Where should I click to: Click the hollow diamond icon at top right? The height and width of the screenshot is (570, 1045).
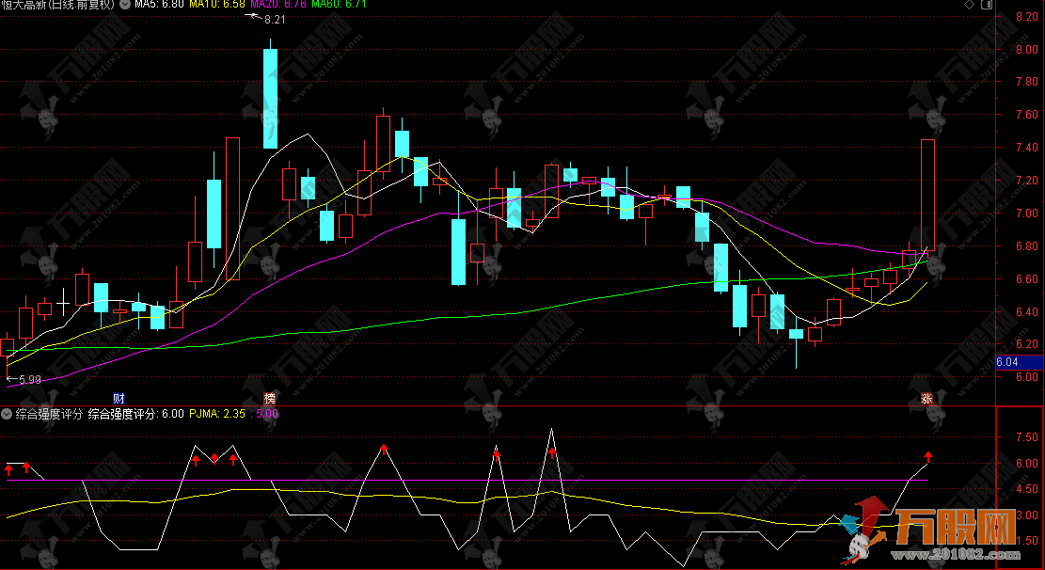[970, 5]
